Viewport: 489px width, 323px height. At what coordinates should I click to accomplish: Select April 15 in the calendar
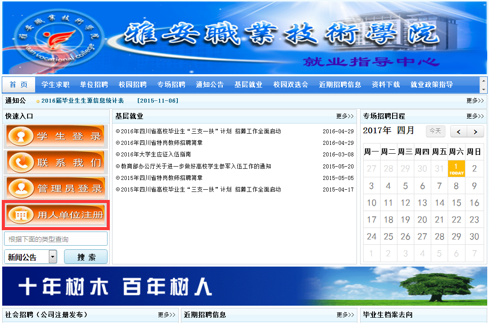(456, 203)
